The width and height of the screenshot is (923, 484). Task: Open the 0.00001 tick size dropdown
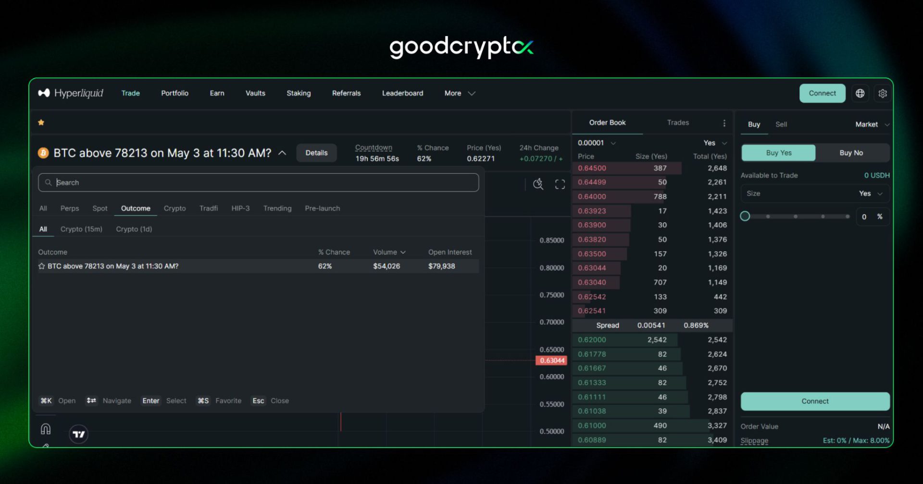click(x=597, y=143)
